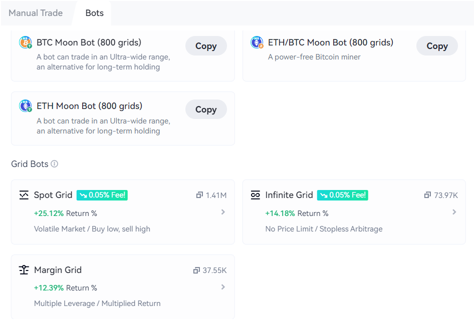Copy the ETH Moon Bot
Image resolution: width=475 pixels, height=320 pixels.
(x=206, y=109)
